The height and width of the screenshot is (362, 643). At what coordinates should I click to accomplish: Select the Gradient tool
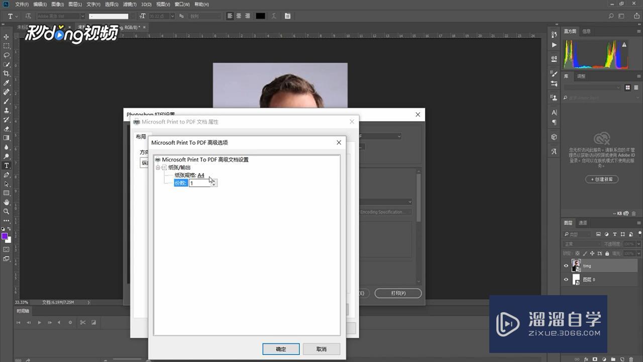click(x=7, y=138)
